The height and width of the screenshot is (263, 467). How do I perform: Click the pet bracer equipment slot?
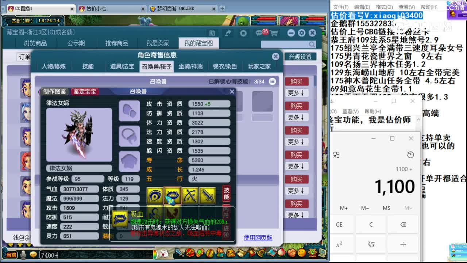tap(129, 111)
